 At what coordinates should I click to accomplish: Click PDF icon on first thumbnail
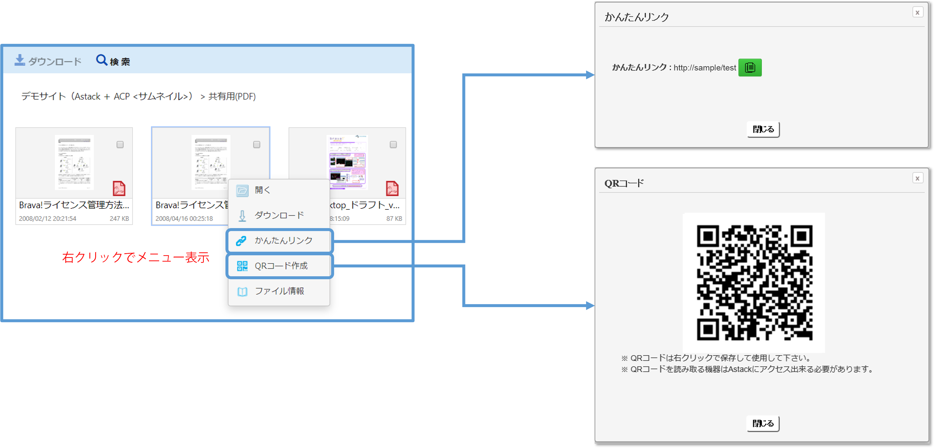pos(119,188)
